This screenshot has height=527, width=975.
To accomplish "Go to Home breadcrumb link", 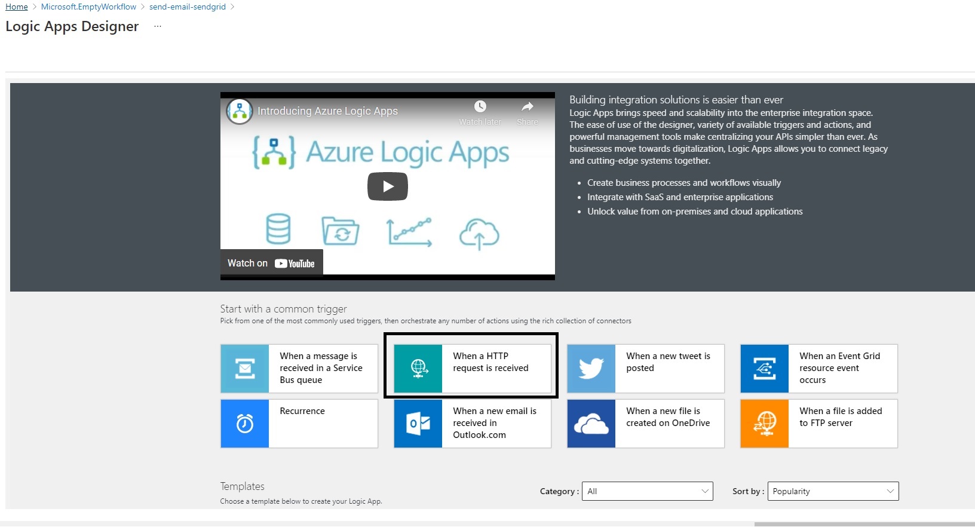I will (x=17, y=7).
